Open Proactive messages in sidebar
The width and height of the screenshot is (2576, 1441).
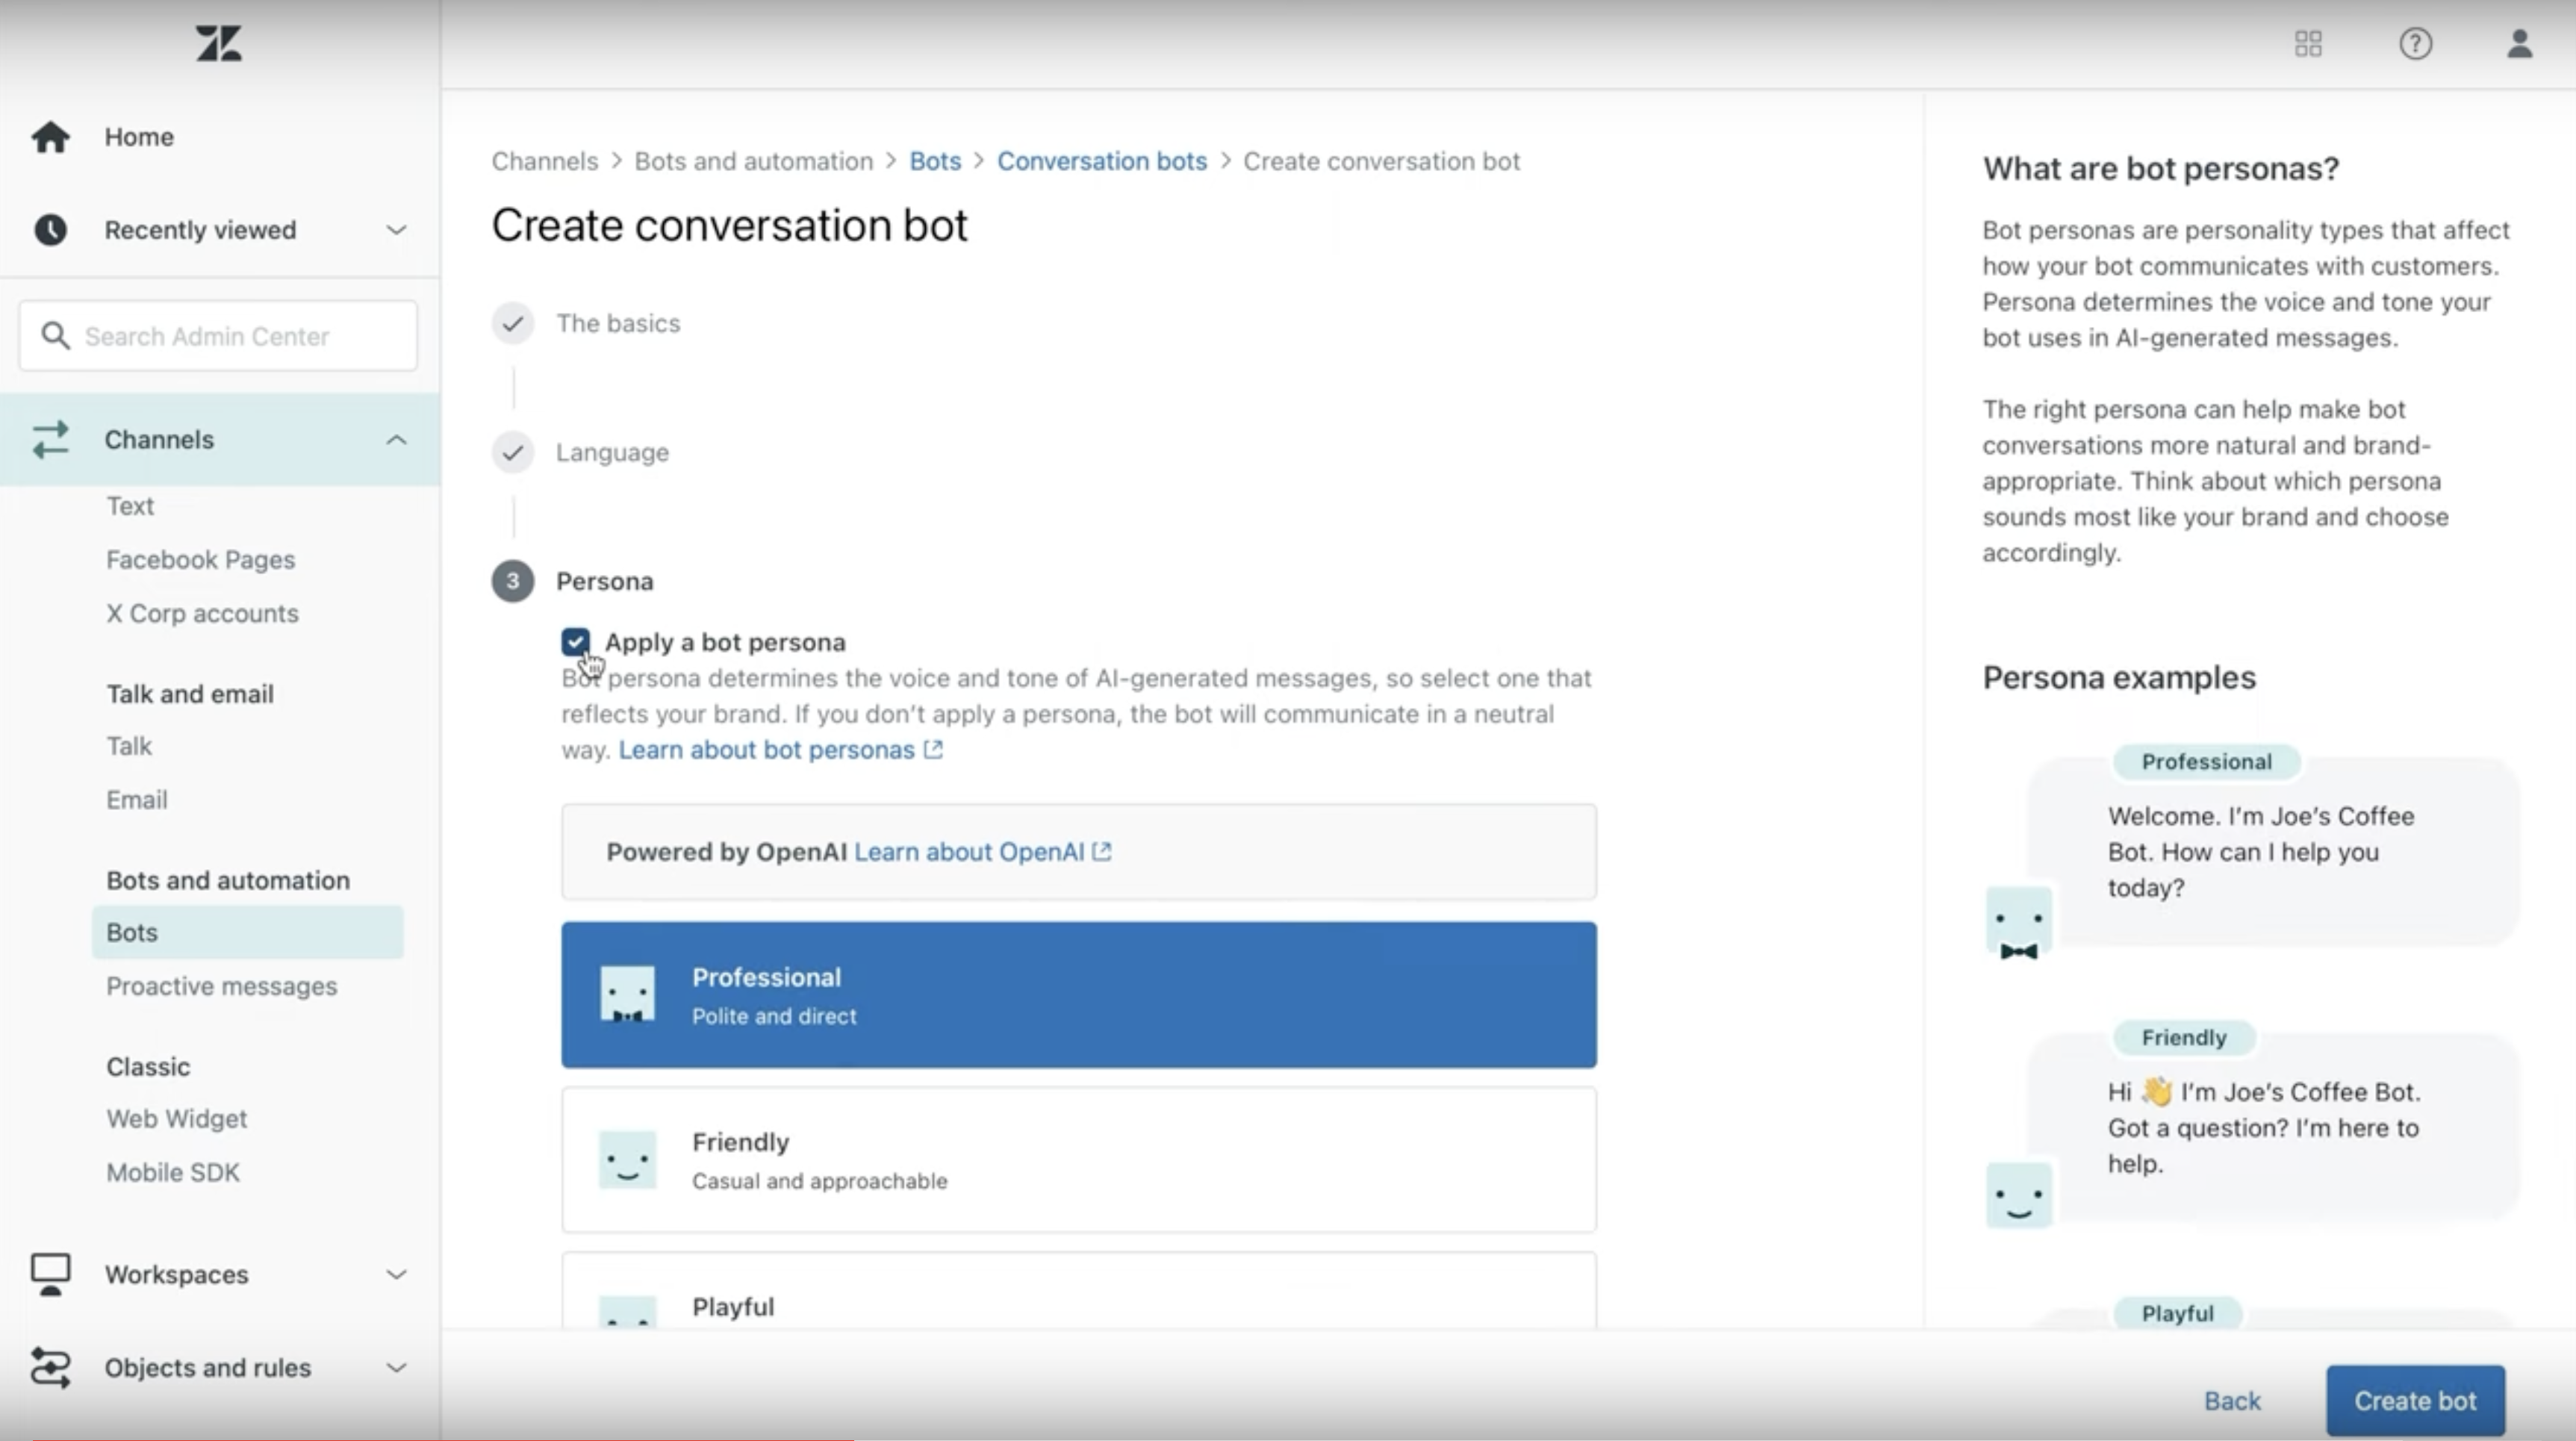pos(221,986)
